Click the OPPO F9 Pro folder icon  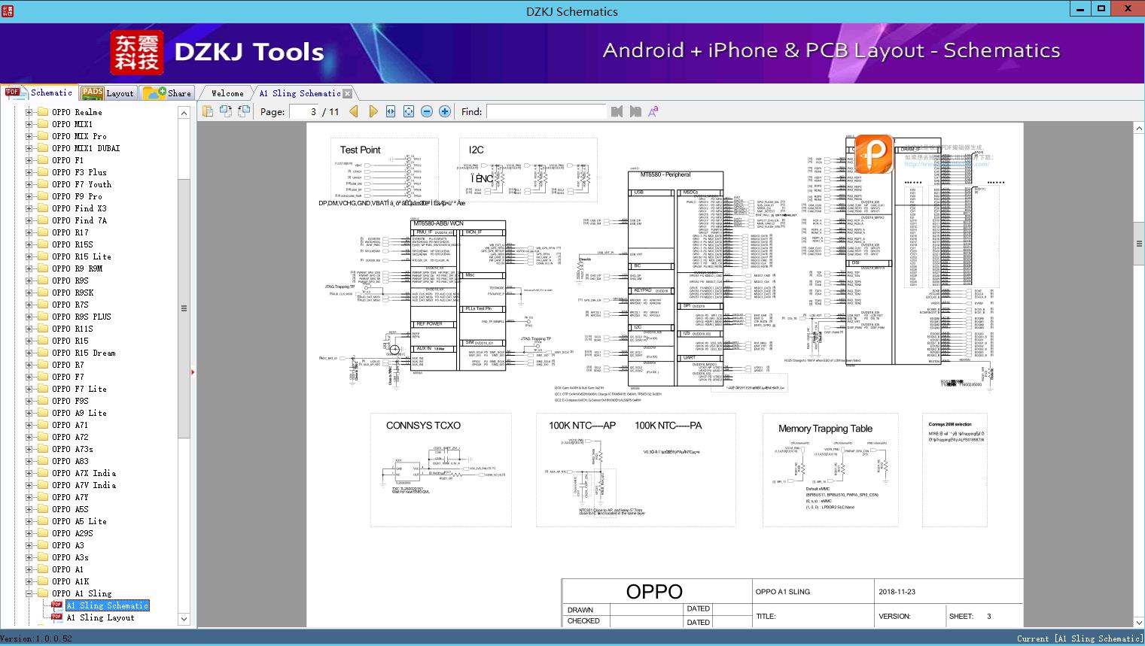tap(43, 196)
